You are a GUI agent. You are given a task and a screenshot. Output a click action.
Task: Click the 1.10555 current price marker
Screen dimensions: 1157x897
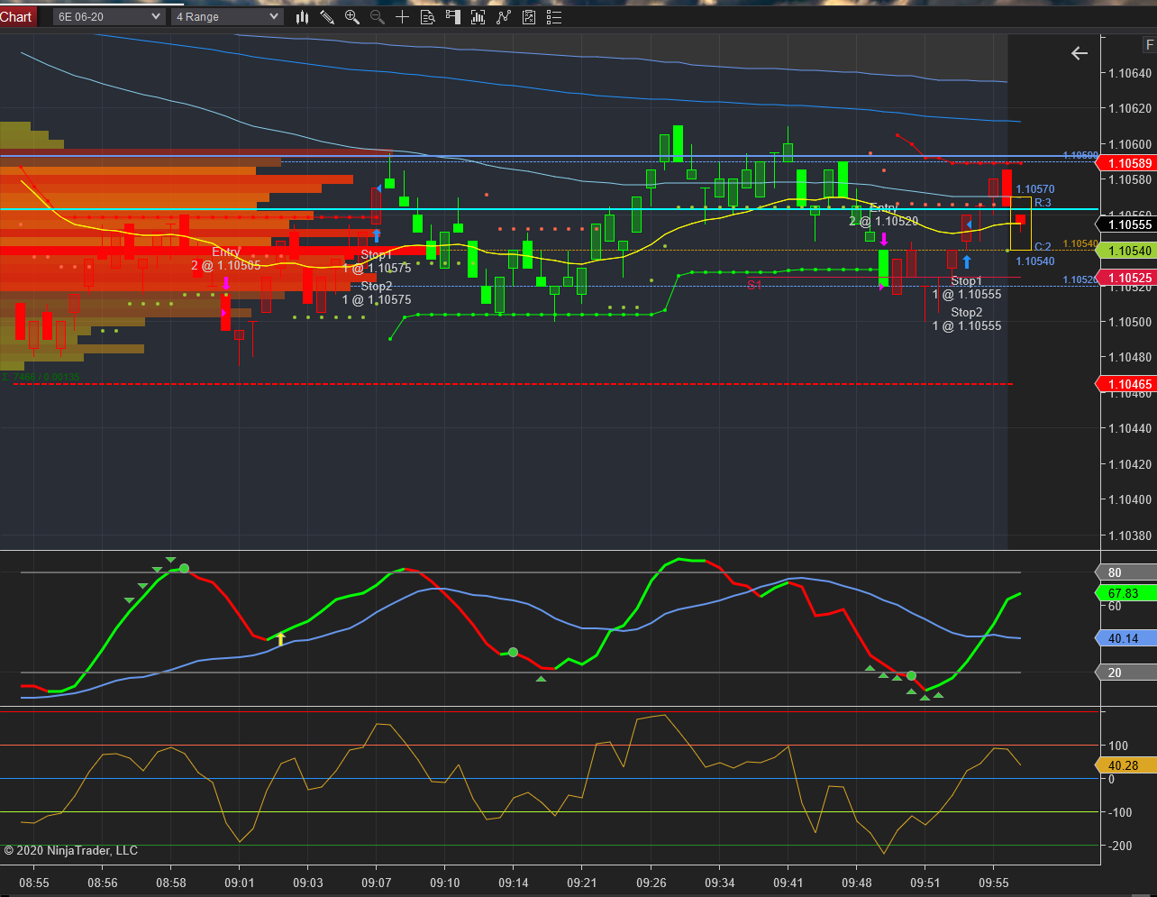pyautogui.click(x=1126, y=224)
